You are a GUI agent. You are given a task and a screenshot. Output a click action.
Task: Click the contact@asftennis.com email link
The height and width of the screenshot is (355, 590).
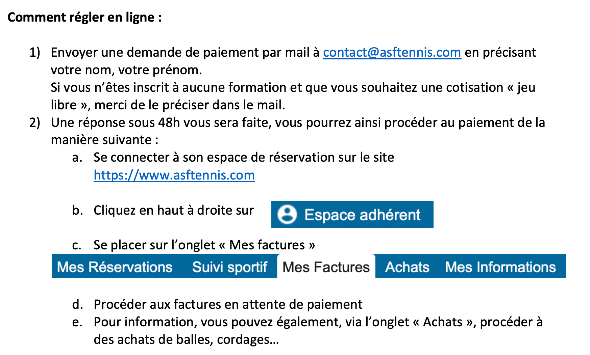pos(392,52)
